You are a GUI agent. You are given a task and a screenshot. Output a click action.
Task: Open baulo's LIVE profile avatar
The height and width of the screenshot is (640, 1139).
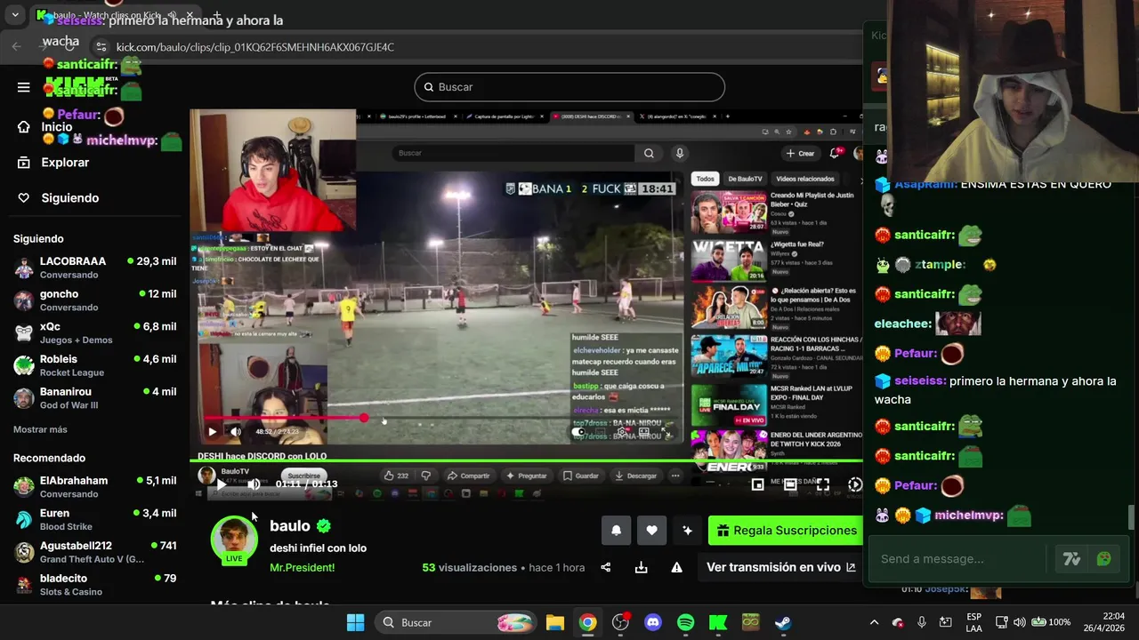(234, 540)
